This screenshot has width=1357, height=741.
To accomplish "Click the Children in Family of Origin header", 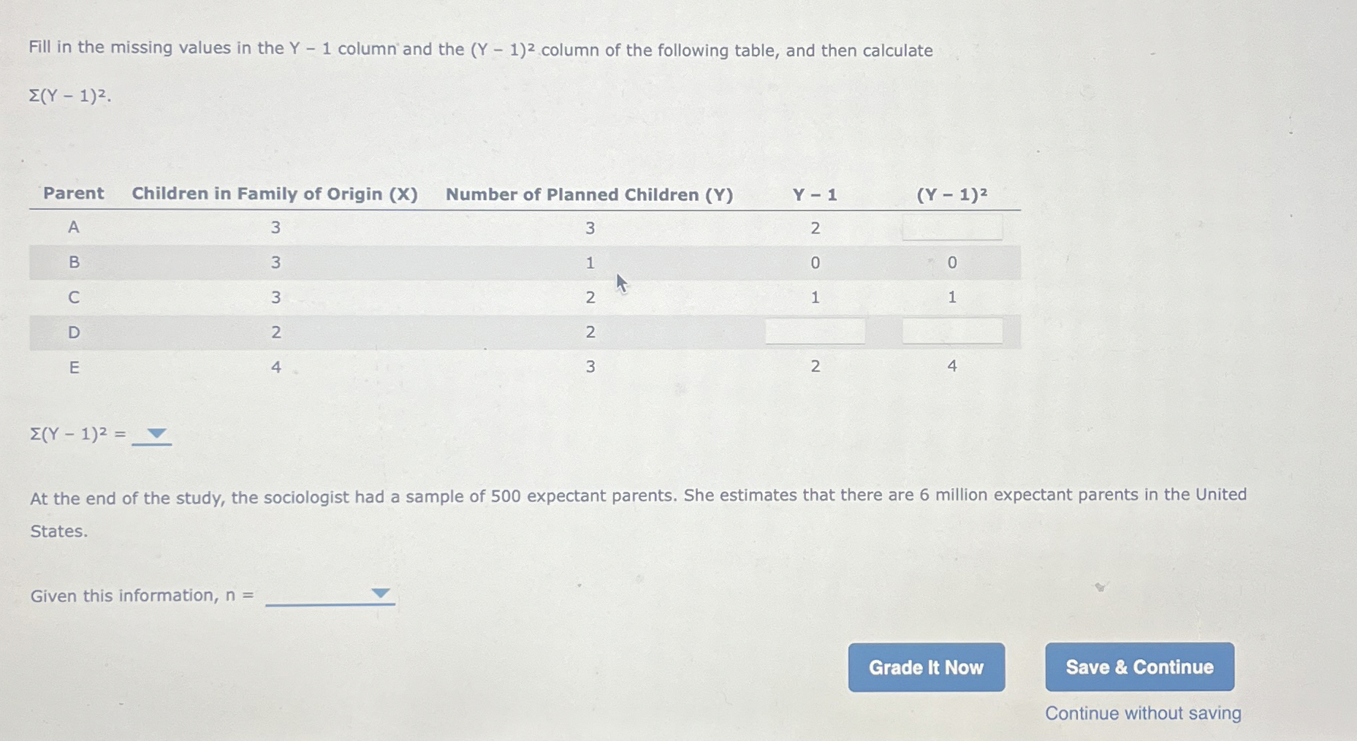I will (275, 194).
